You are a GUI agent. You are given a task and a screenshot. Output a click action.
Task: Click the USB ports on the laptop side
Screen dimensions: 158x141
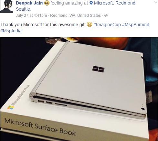pyautogui.click(x=45, y=102)
